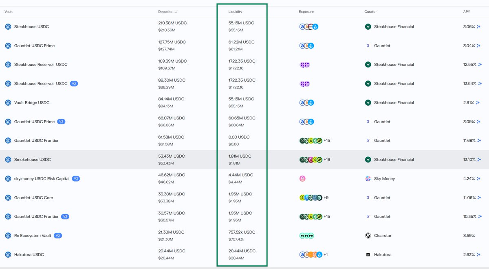Click the 8.59% APY value
489x269 pixels.
coord(469,236)
